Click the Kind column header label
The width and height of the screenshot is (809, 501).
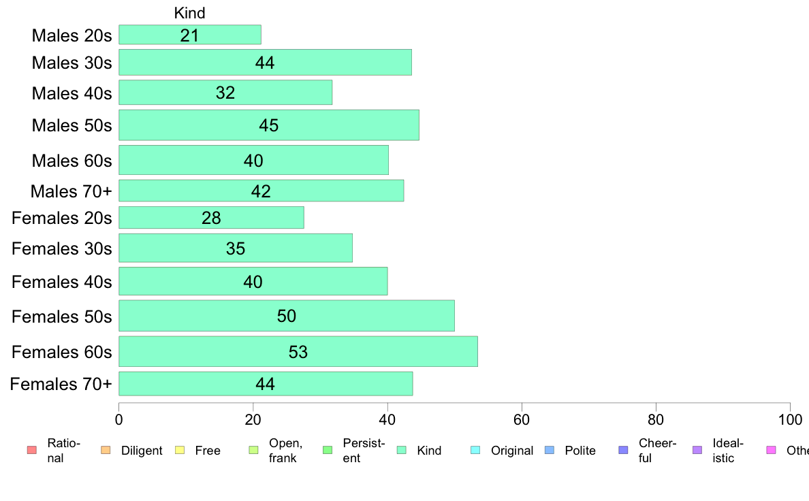pyautogui.click(x=189, y=13)
